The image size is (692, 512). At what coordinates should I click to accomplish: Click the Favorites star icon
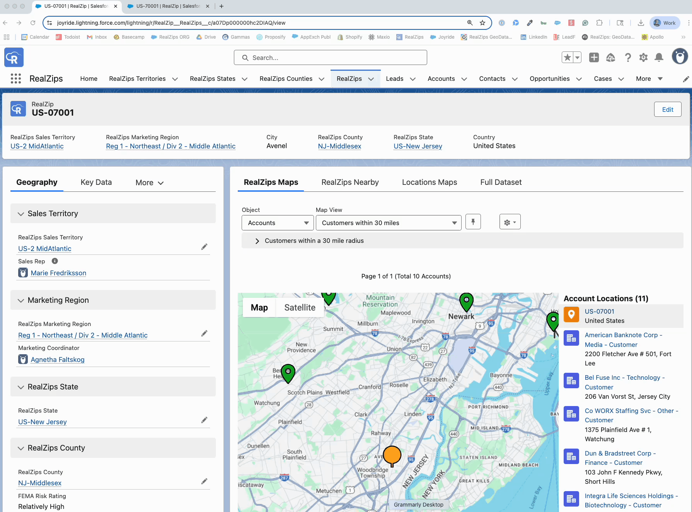point(567,58)
